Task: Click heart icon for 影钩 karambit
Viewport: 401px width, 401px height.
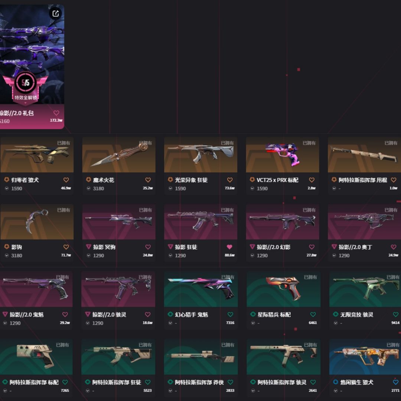Action: 66,247
